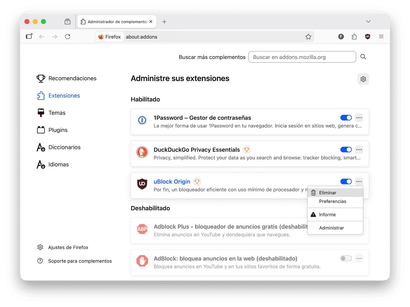The image size is (410, 307).
Task: Click the Firefox identity box in URL bar
Action: coord(110,37)
